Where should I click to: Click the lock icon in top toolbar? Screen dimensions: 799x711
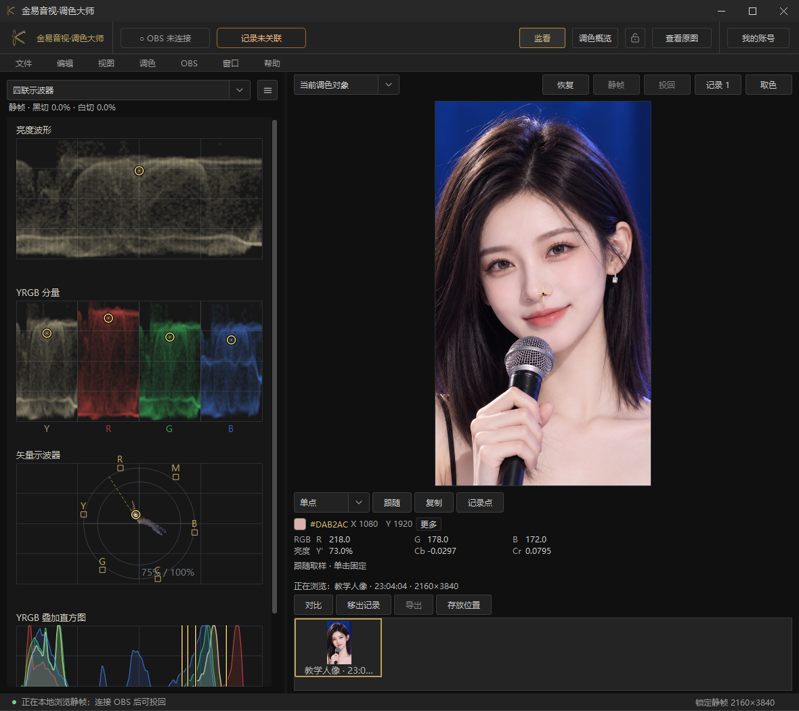coord(635,38)
